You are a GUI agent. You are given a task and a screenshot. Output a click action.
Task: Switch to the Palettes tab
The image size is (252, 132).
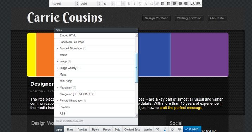coord(82,130)
